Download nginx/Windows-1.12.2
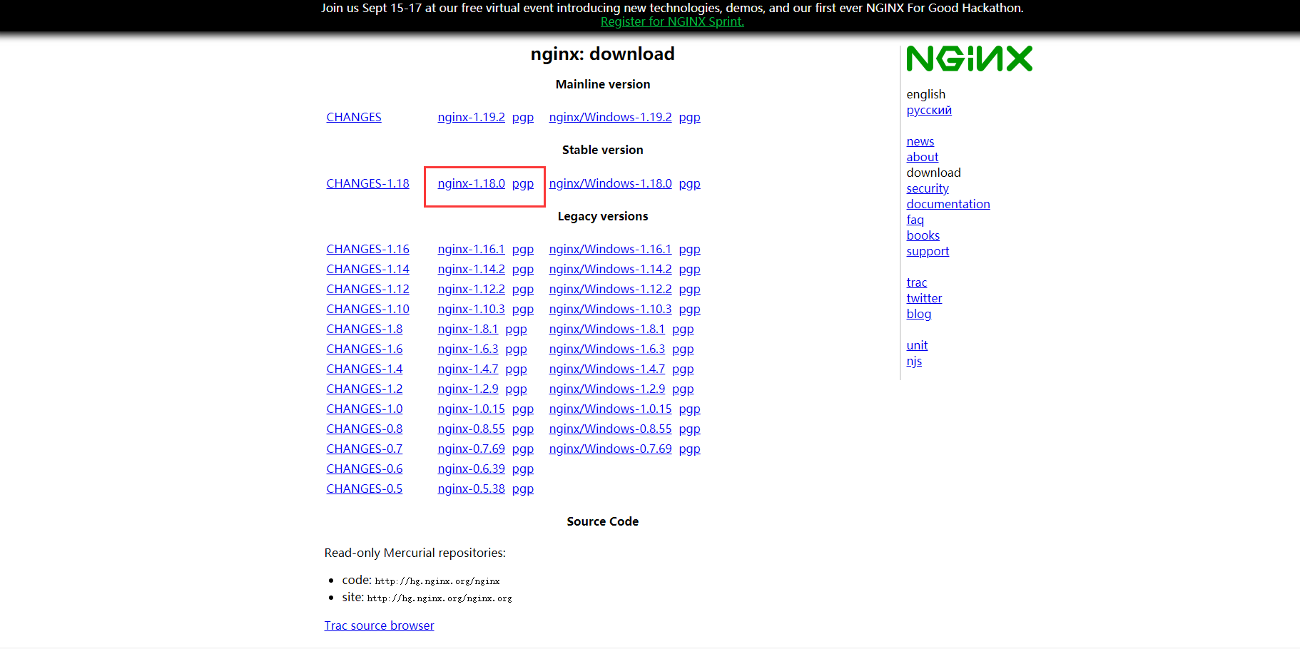This screenshot has width=1300, height=649. pyautogui.click(x=610, y=289)
